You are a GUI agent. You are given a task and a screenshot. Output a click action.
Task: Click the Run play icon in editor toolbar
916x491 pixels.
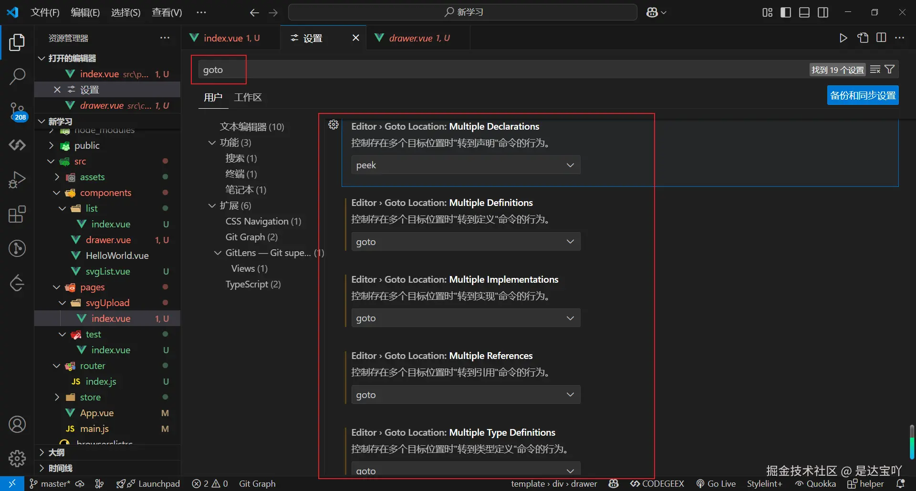(843, 38)
